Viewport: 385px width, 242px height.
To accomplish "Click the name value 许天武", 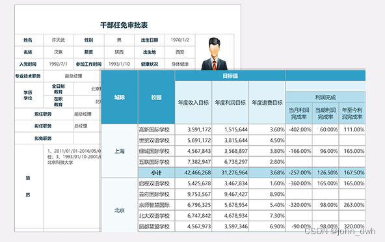I will tap(58, 40).
